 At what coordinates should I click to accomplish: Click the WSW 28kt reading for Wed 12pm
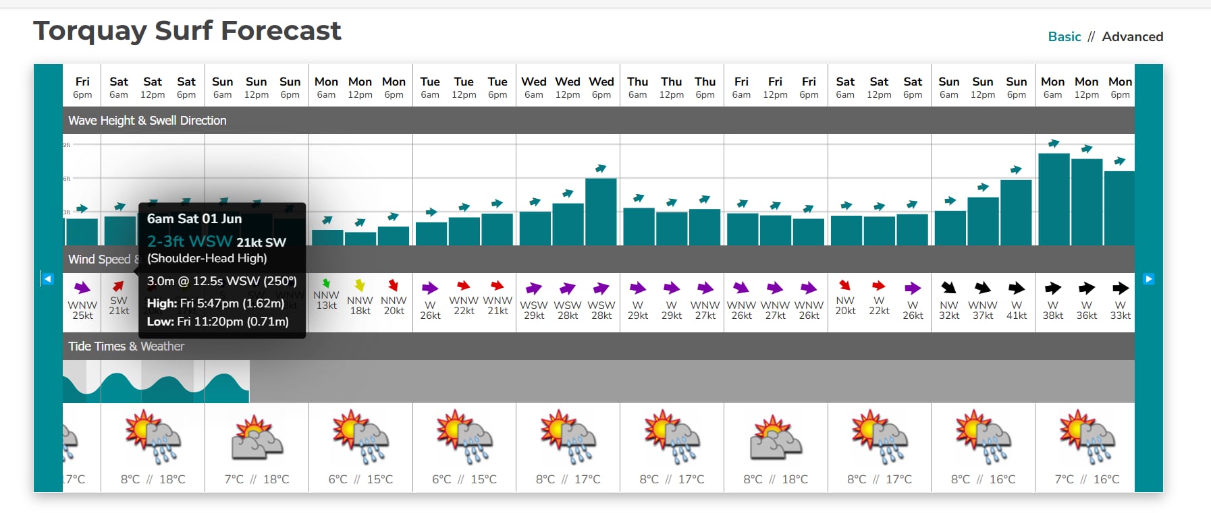(568, 310)
